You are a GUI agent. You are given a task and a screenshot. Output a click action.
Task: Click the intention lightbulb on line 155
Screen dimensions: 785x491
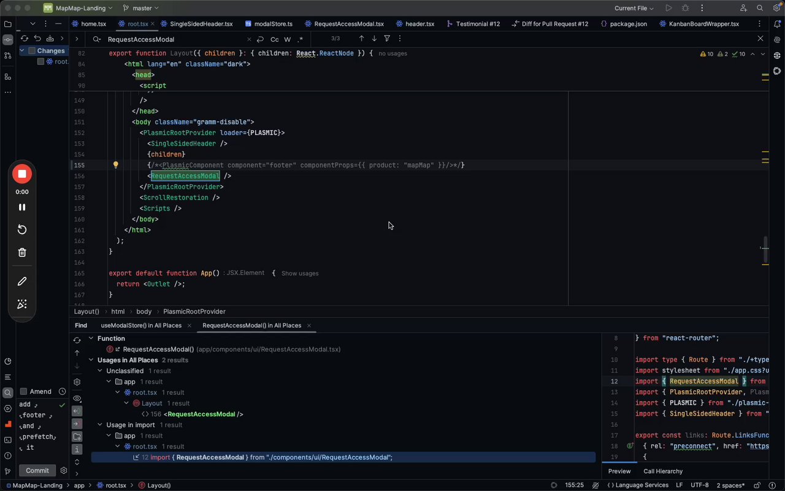click(x=115, y=164)
